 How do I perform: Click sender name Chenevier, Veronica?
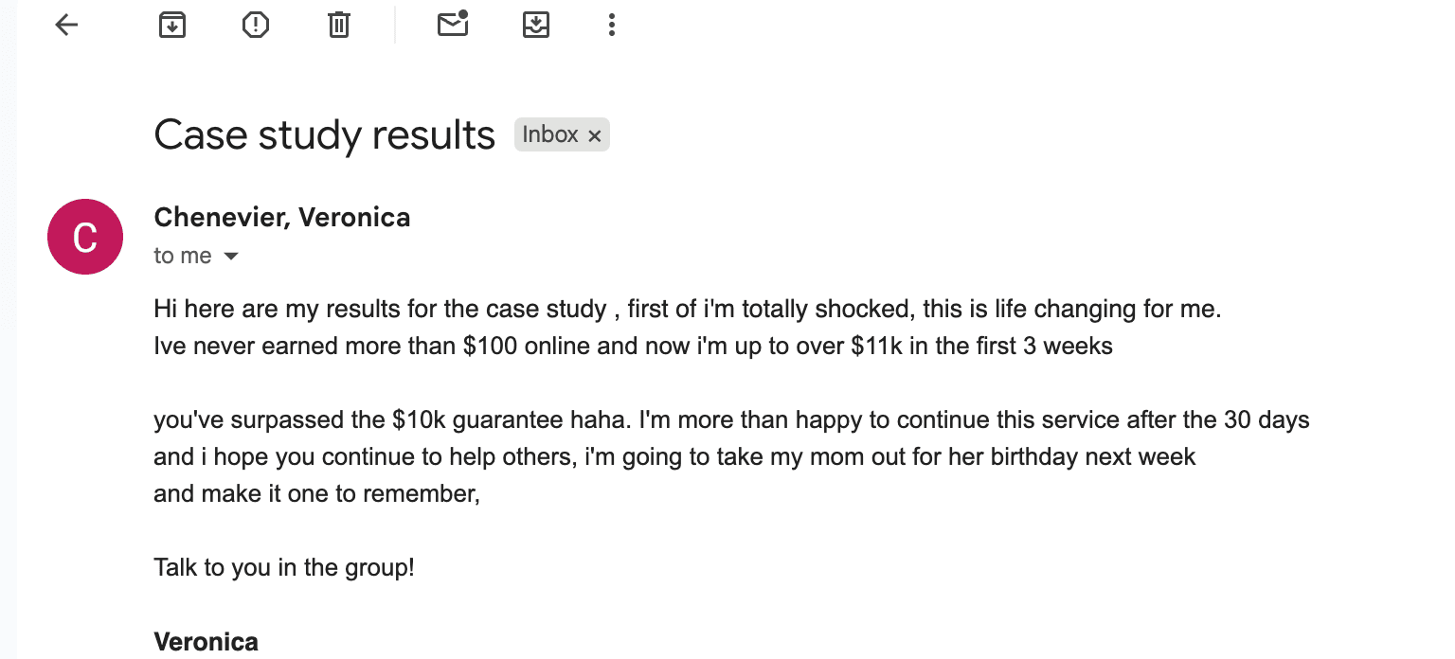282,218
